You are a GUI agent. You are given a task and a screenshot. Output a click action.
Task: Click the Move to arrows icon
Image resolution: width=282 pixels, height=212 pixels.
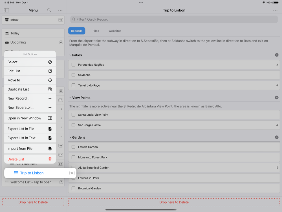pyautogui.click(x=50, y=80)
